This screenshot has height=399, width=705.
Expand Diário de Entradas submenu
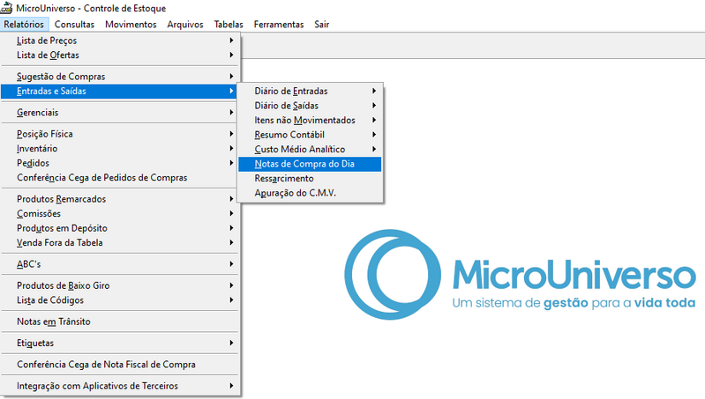pyautogui.click(x=310, y=91)
